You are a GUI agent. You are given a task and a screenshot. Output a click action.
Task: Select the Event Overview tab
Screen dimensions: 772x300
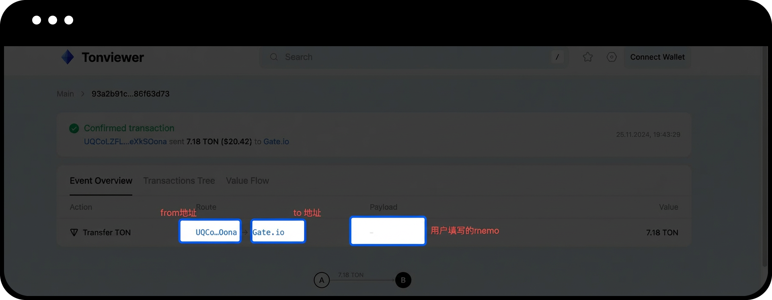coord(101,181)
